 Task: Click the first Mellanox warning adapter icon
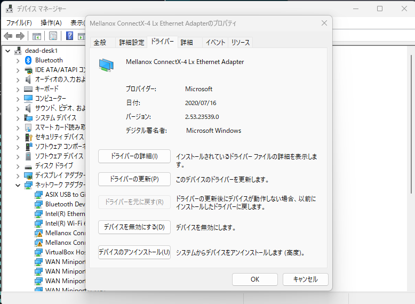tap(38, 234)
